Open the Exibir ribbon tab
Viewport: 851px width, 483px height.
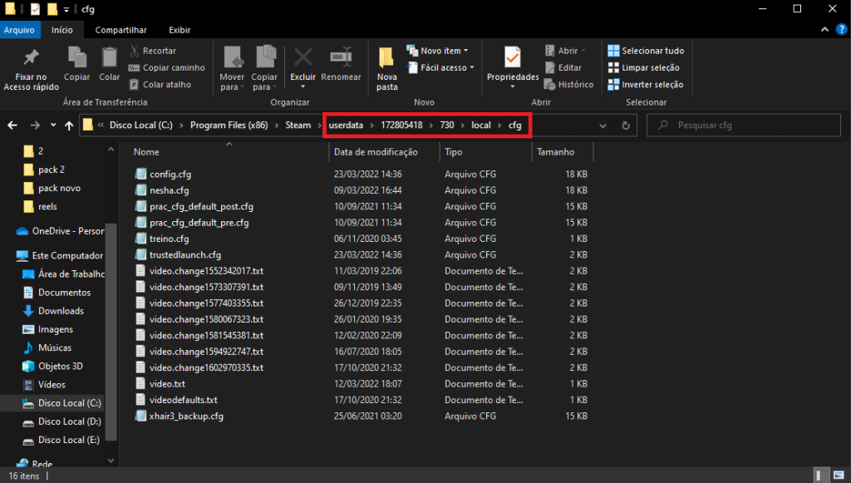pyautogui.click(x=179, y=30)
